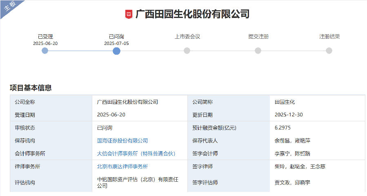The height and width of the screenshot is (196, 367).
Task: Click the 广西田园生化股份有限公司 page title
Action: point(192,14)
